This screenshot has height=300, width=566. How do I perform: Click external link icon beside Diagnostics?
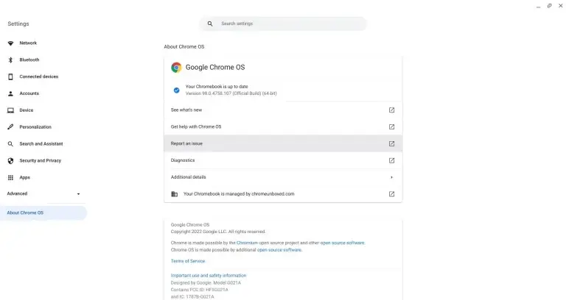[391, 160]
